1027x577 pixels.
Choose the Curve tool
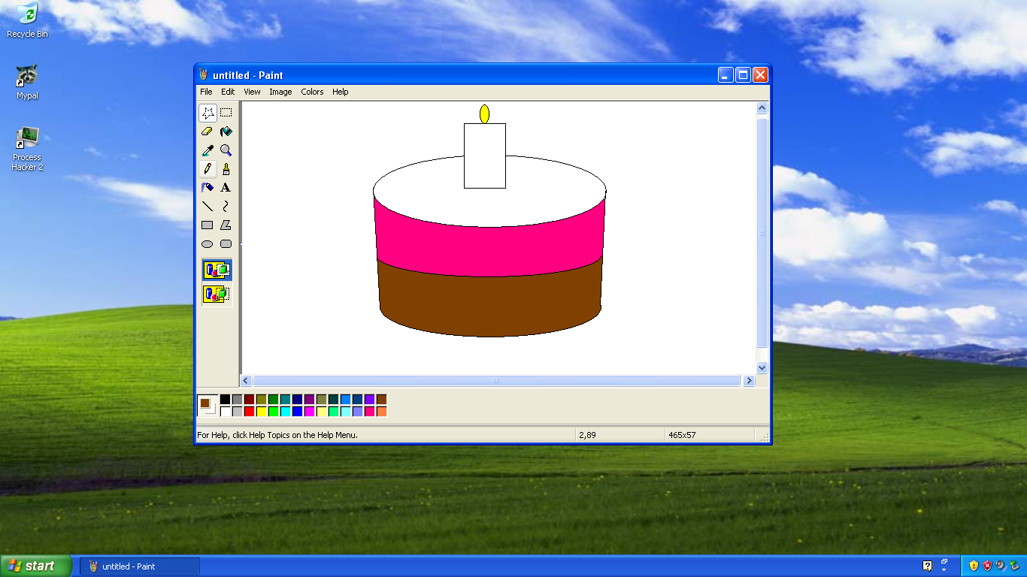coord(226,206)
